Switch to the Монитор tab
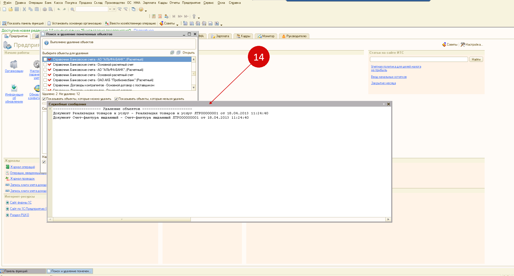This screenshot has height=276, width=514. tap(266, 36)
